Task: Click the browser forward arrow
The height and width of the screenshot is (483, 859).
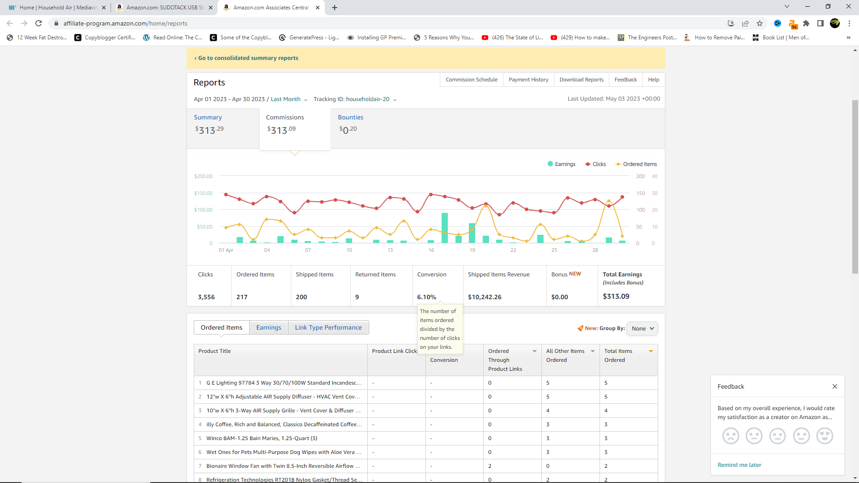Action: [24, 23]
